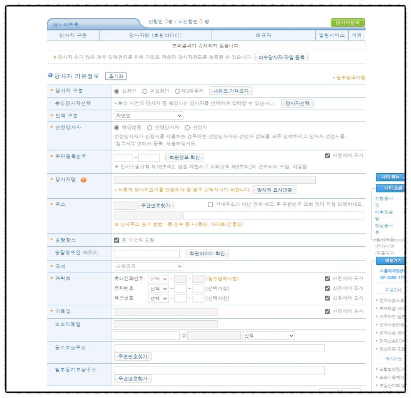Click the 당사자명 (회원아이디) column header
This screenshot has height=398, width=411.
coord(155,36)
